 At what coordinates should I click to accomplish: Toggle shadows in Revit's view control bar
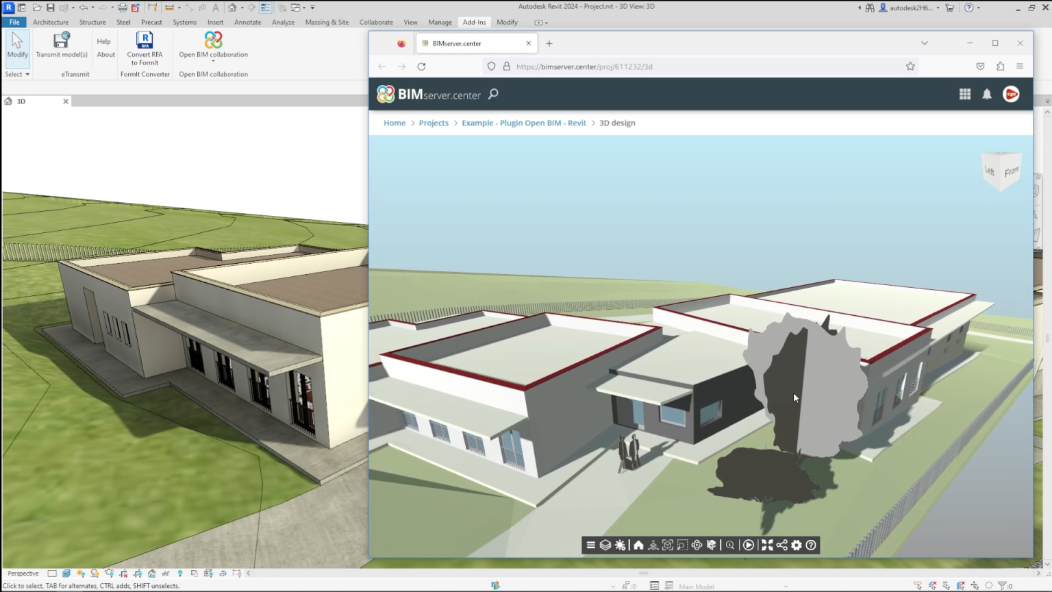tap(94, 573)
